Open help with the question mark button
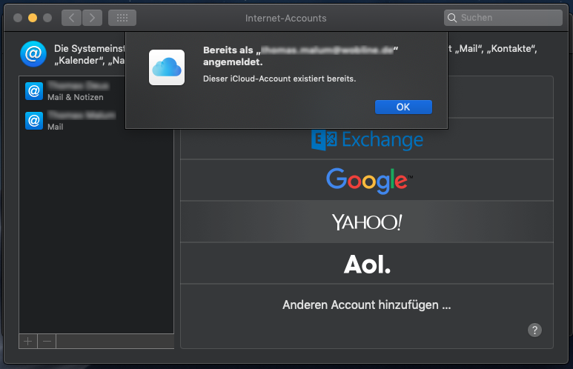The image size is (573, 369). [534, 330]
